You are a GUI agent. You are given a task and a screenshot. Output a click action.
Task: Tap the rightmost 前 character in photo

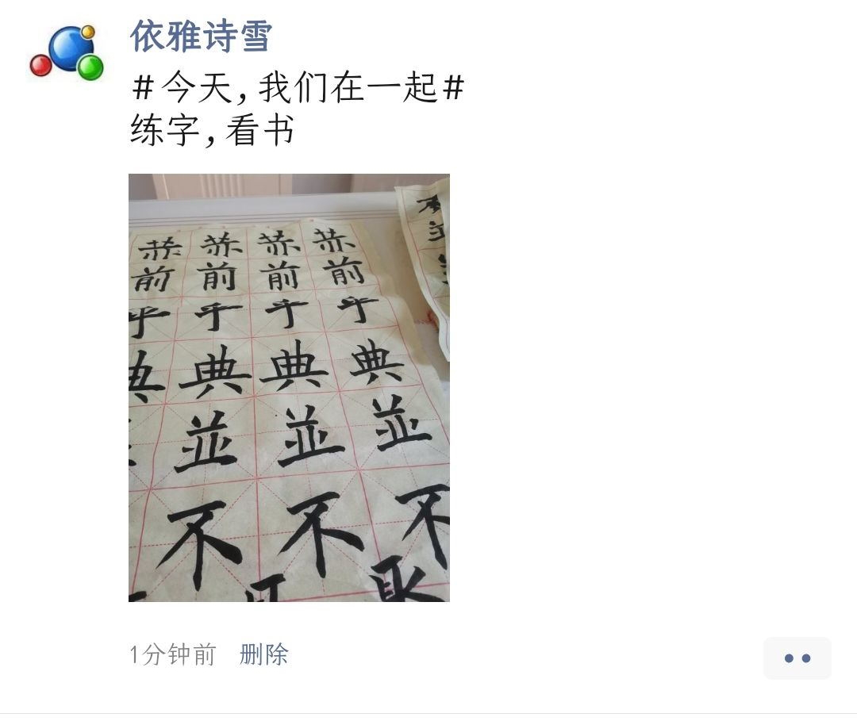coord(344,271)
